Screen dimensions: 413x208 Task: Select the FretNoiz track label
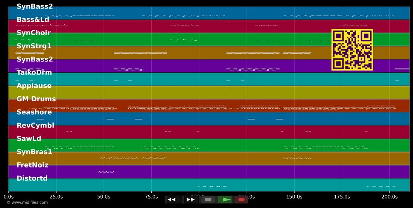point(32,165)
